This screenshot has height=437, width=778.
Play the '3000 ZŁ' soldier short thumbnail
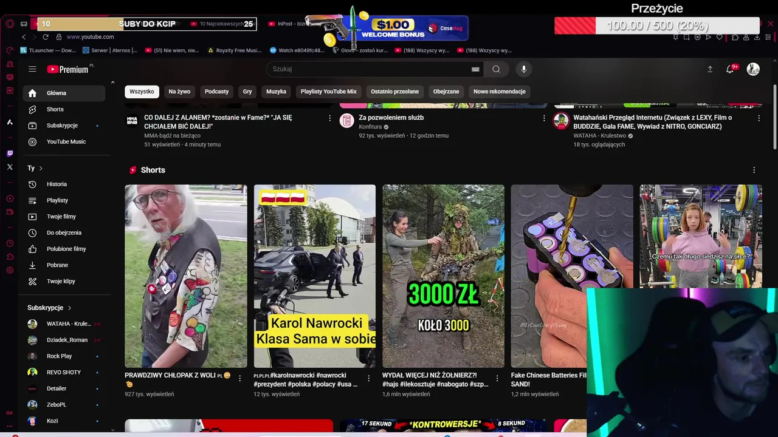coord(443,276)
